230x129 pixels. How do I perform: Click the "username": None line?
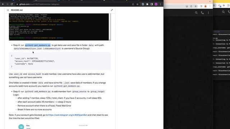24,64
